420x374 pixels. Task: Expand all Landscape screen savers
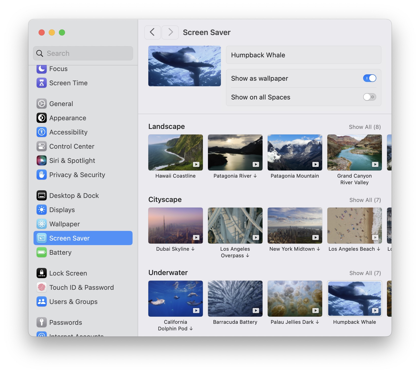[x=365, y=127]
